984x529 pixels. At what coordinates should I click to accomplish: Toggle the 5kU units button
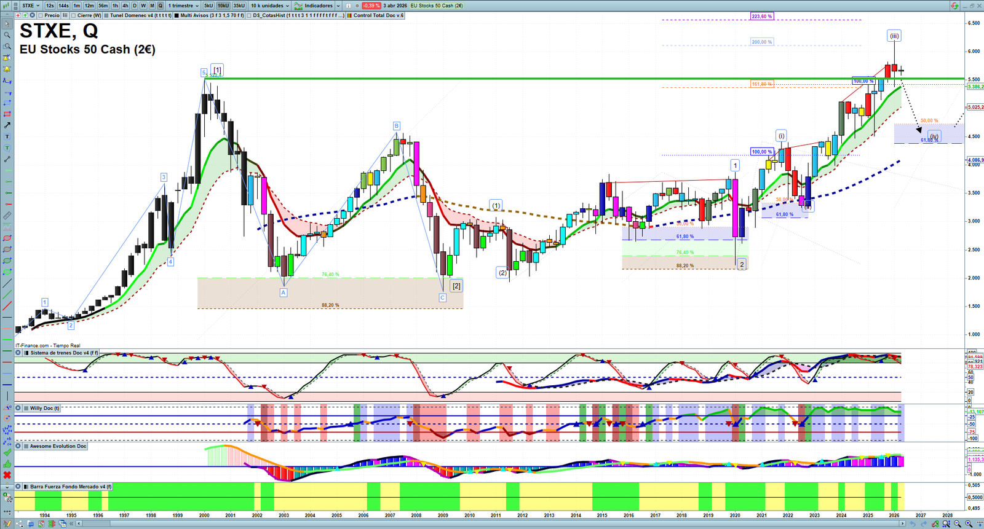click(x=208, y=6)
